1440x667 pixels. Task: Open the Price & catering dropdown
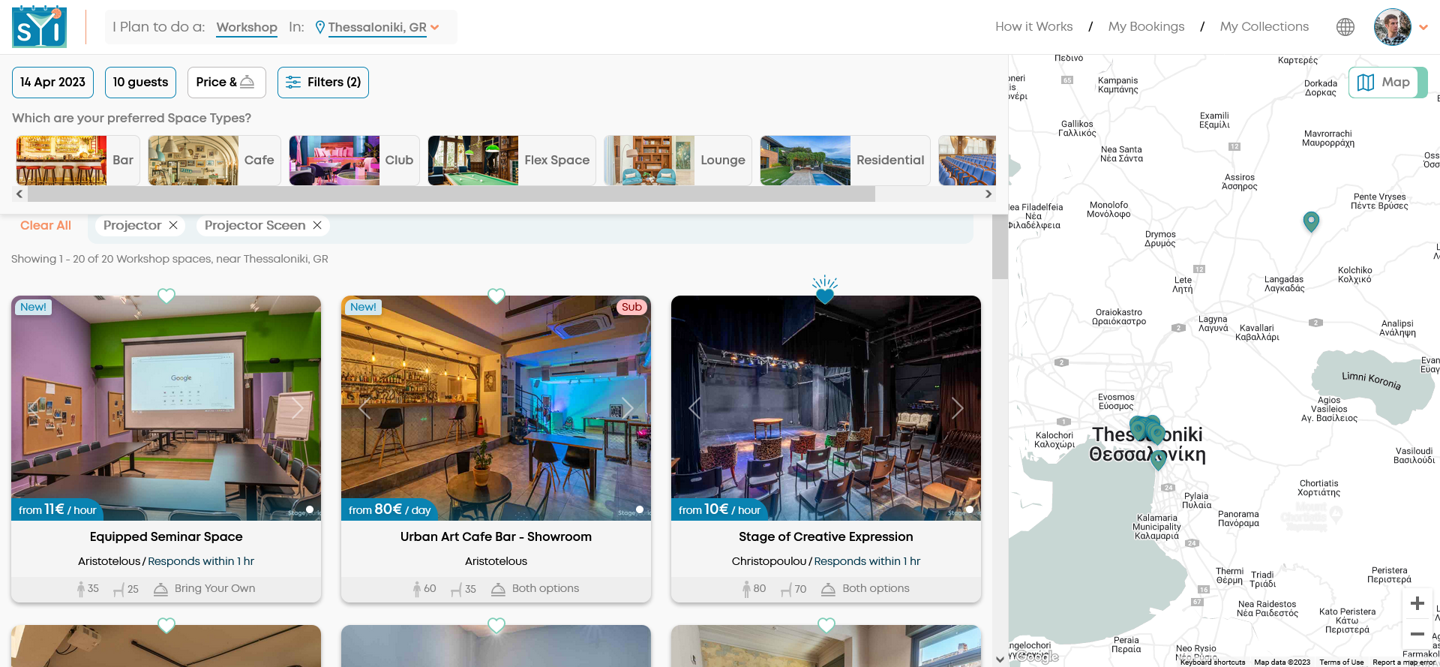[x=226, y=83]
